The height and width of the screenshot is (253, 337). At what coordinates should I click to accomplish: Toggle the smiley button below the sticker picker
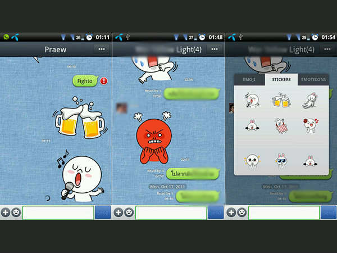pos(241,213)
